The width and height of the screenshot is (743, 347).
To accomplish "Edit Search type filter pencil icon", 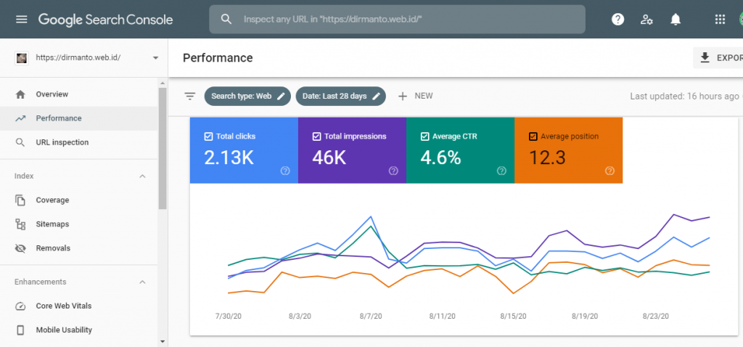I will [281, 97].
